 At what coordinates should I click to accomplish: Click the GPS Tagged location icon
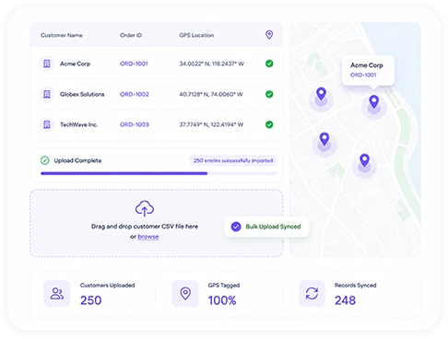185,293
